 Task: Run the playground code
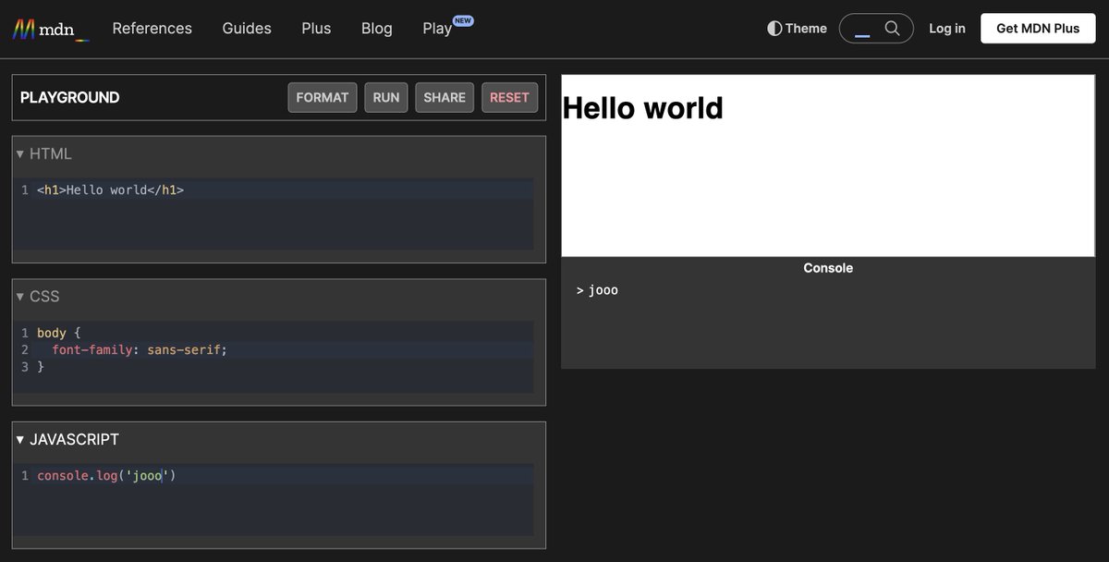386,97
